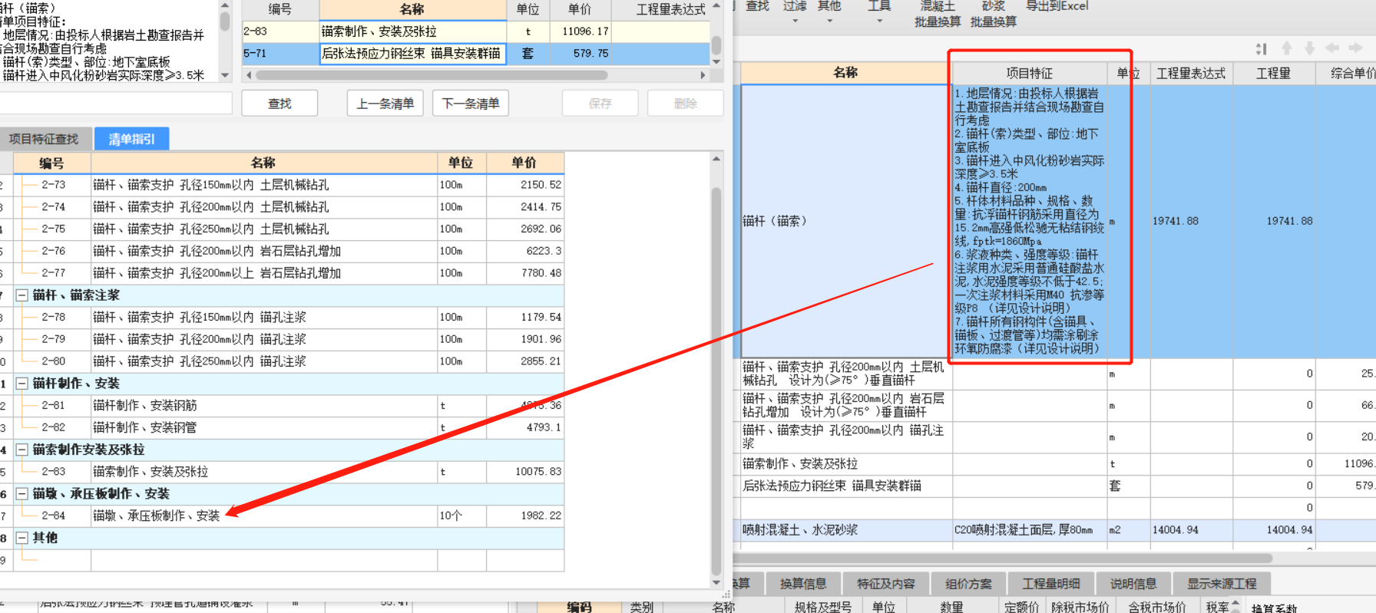Collapse the 锚杆制作、安装 group
This screenshot has height=613, width=1376.
click(22, 384)
